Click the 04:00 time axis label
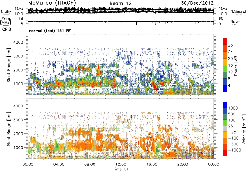Viewport: 247px width, 171px height. tap(59, 165)
